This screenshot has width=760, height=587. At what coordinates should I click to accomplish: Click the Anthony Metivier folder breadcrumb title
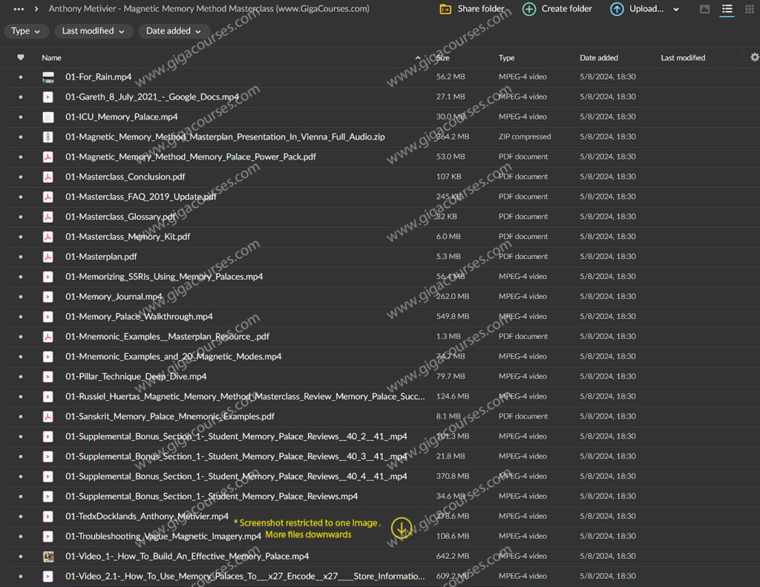click(x=209, y=9)
